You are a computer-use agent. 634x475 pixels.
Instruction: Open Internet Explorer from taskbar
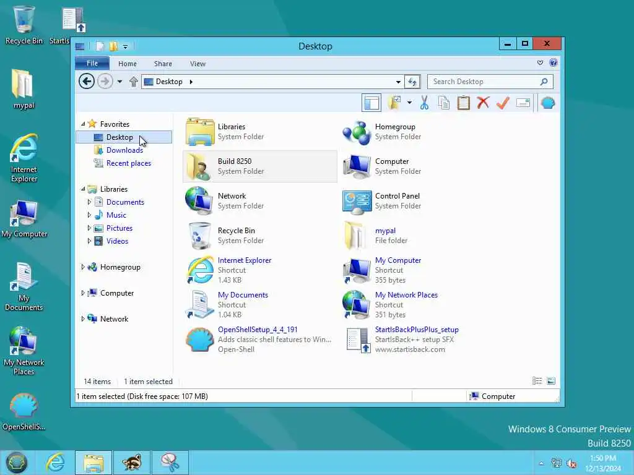tap(55, 463)
